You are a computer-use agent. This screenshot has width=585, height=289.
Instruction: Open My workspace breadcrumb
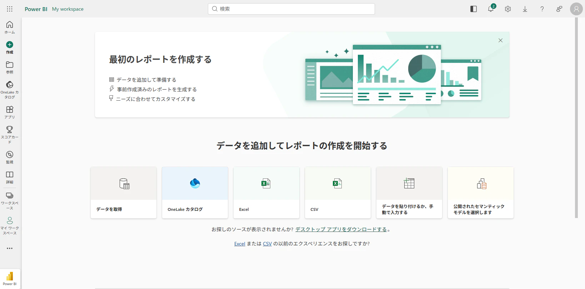click(x=68, y=9)
